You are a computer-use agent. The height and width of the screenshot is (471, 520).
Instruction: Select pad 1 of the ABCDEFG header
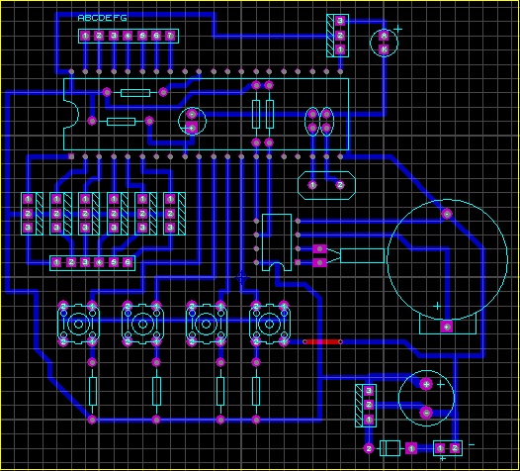pos(85,36)
